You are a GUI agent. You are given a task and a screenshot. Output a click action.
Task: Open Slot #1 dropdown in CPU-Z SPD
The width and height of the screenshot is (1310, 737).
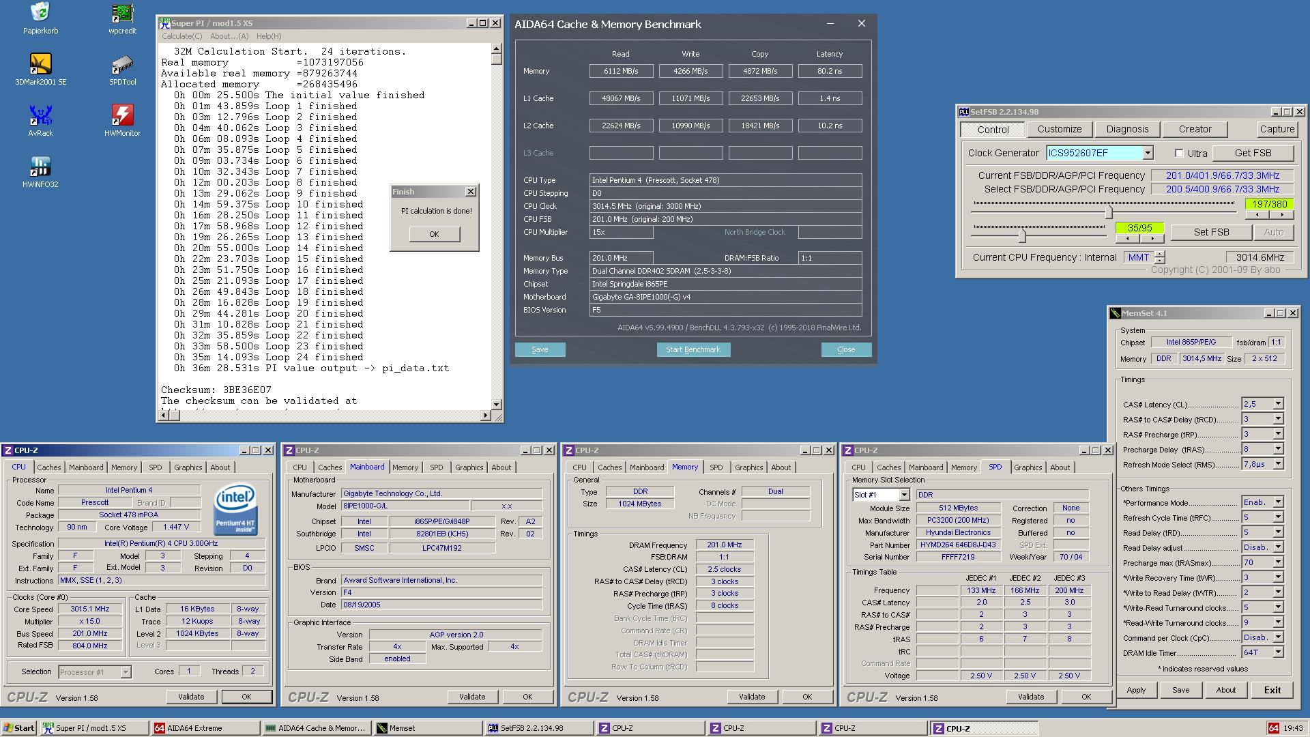[904, 495]
